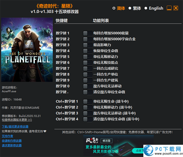Click the orange minimize window icon
183x157 pixels.
(169, 8)
